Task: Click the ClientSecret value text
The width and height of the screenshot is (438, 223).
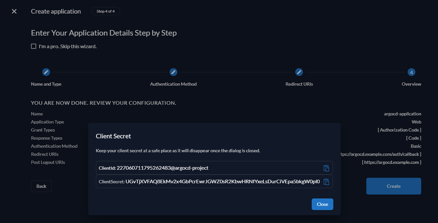Action: pos(223,182)
